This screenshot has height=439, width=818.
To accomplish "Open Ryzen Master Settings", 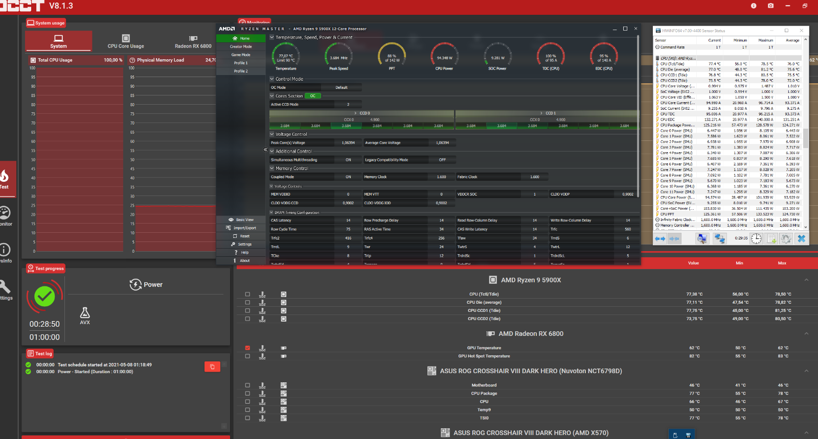I will coord(241,244).
